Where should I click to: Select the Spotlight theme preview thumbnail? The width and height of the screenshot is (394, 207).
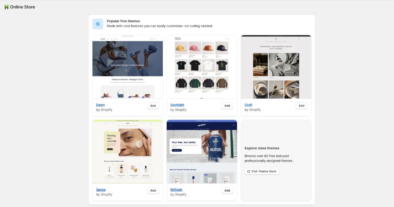pyautogui.click(x=202, y=67)
